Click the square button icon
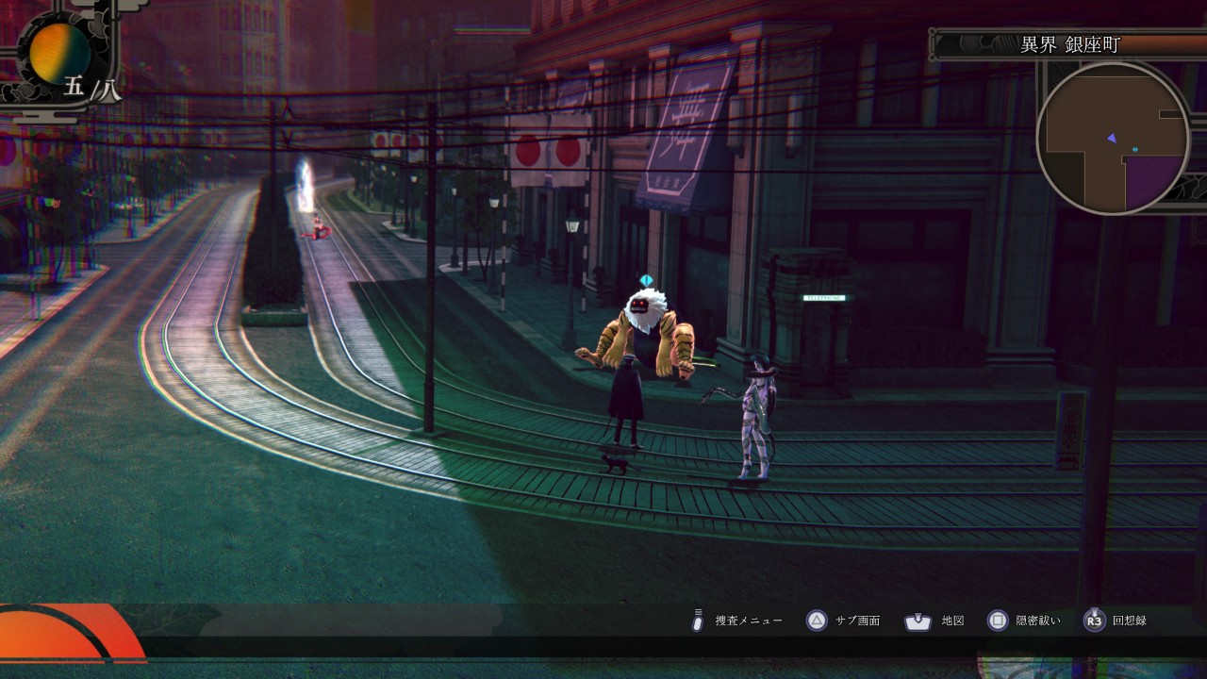This screenshot has width=1207, height=679. click(998, 621)
